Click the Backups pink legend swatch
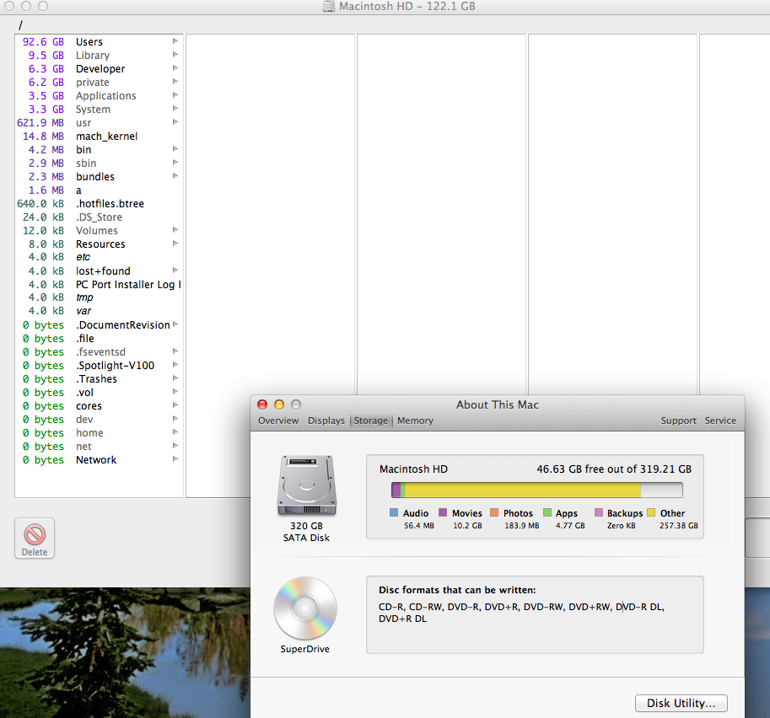 pyautogui.click(x=599, y=512)
